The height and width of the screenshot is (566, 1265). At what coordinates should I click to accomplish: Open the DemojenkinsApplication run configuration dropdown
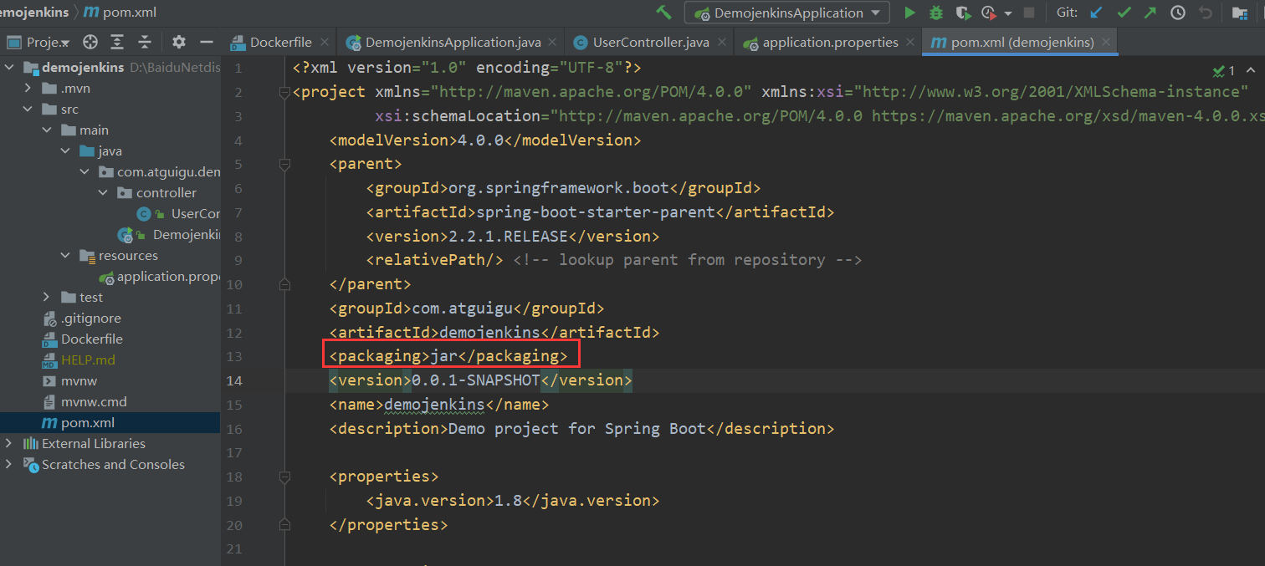(x=787, y=13)
